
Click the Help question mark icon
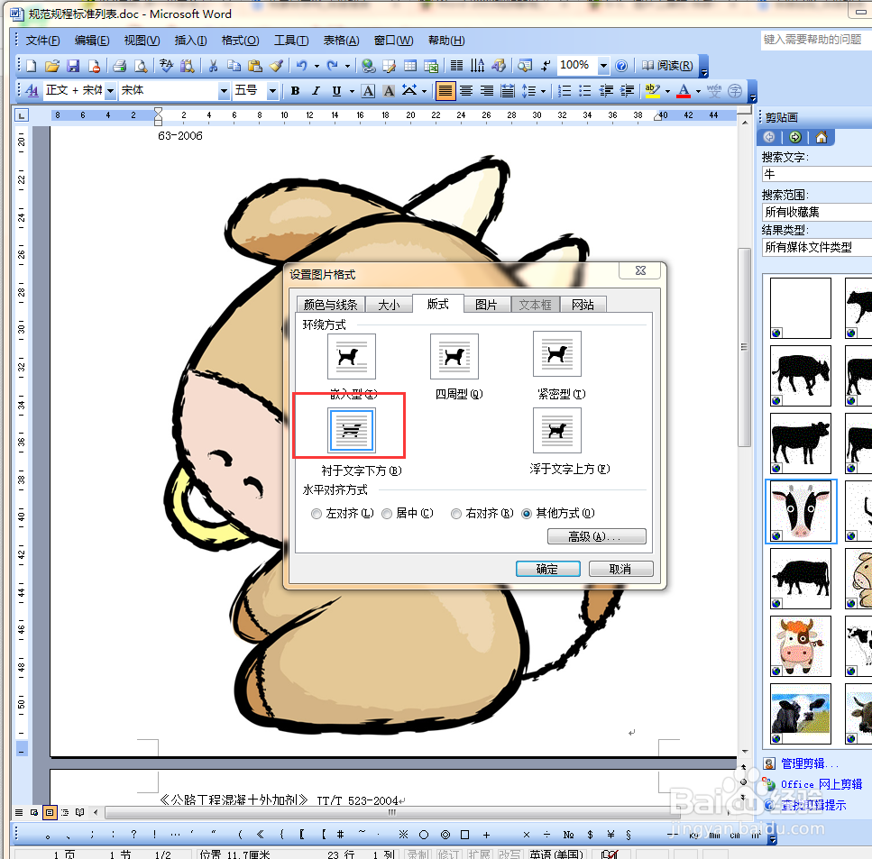coord(621,66)
